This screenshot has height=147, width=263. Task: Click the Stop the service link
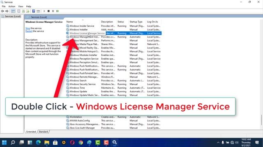coord(28,28)
